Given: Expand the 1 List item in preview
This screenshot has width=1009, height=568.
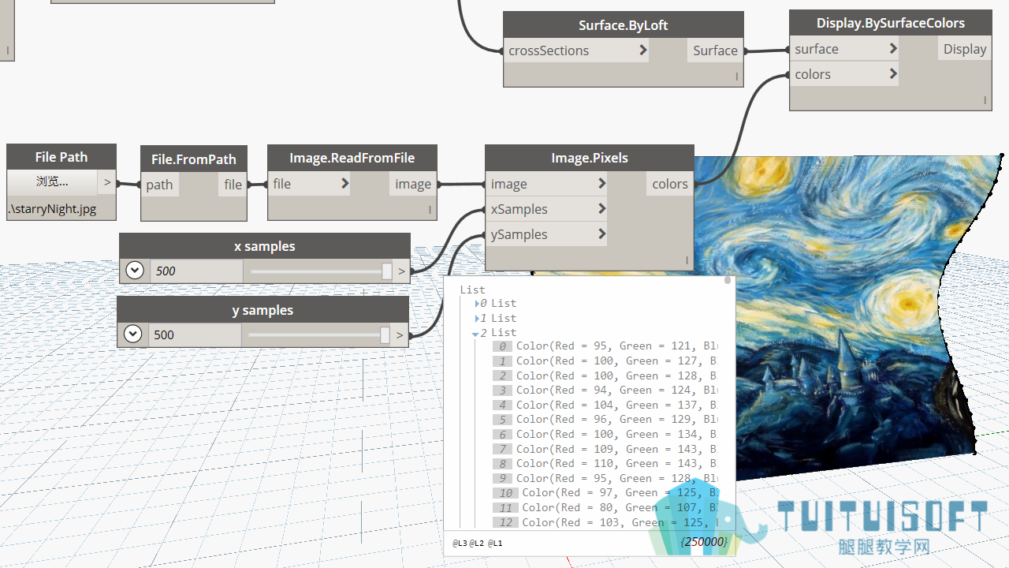Looking at the screenshot, I should (477, 319).
